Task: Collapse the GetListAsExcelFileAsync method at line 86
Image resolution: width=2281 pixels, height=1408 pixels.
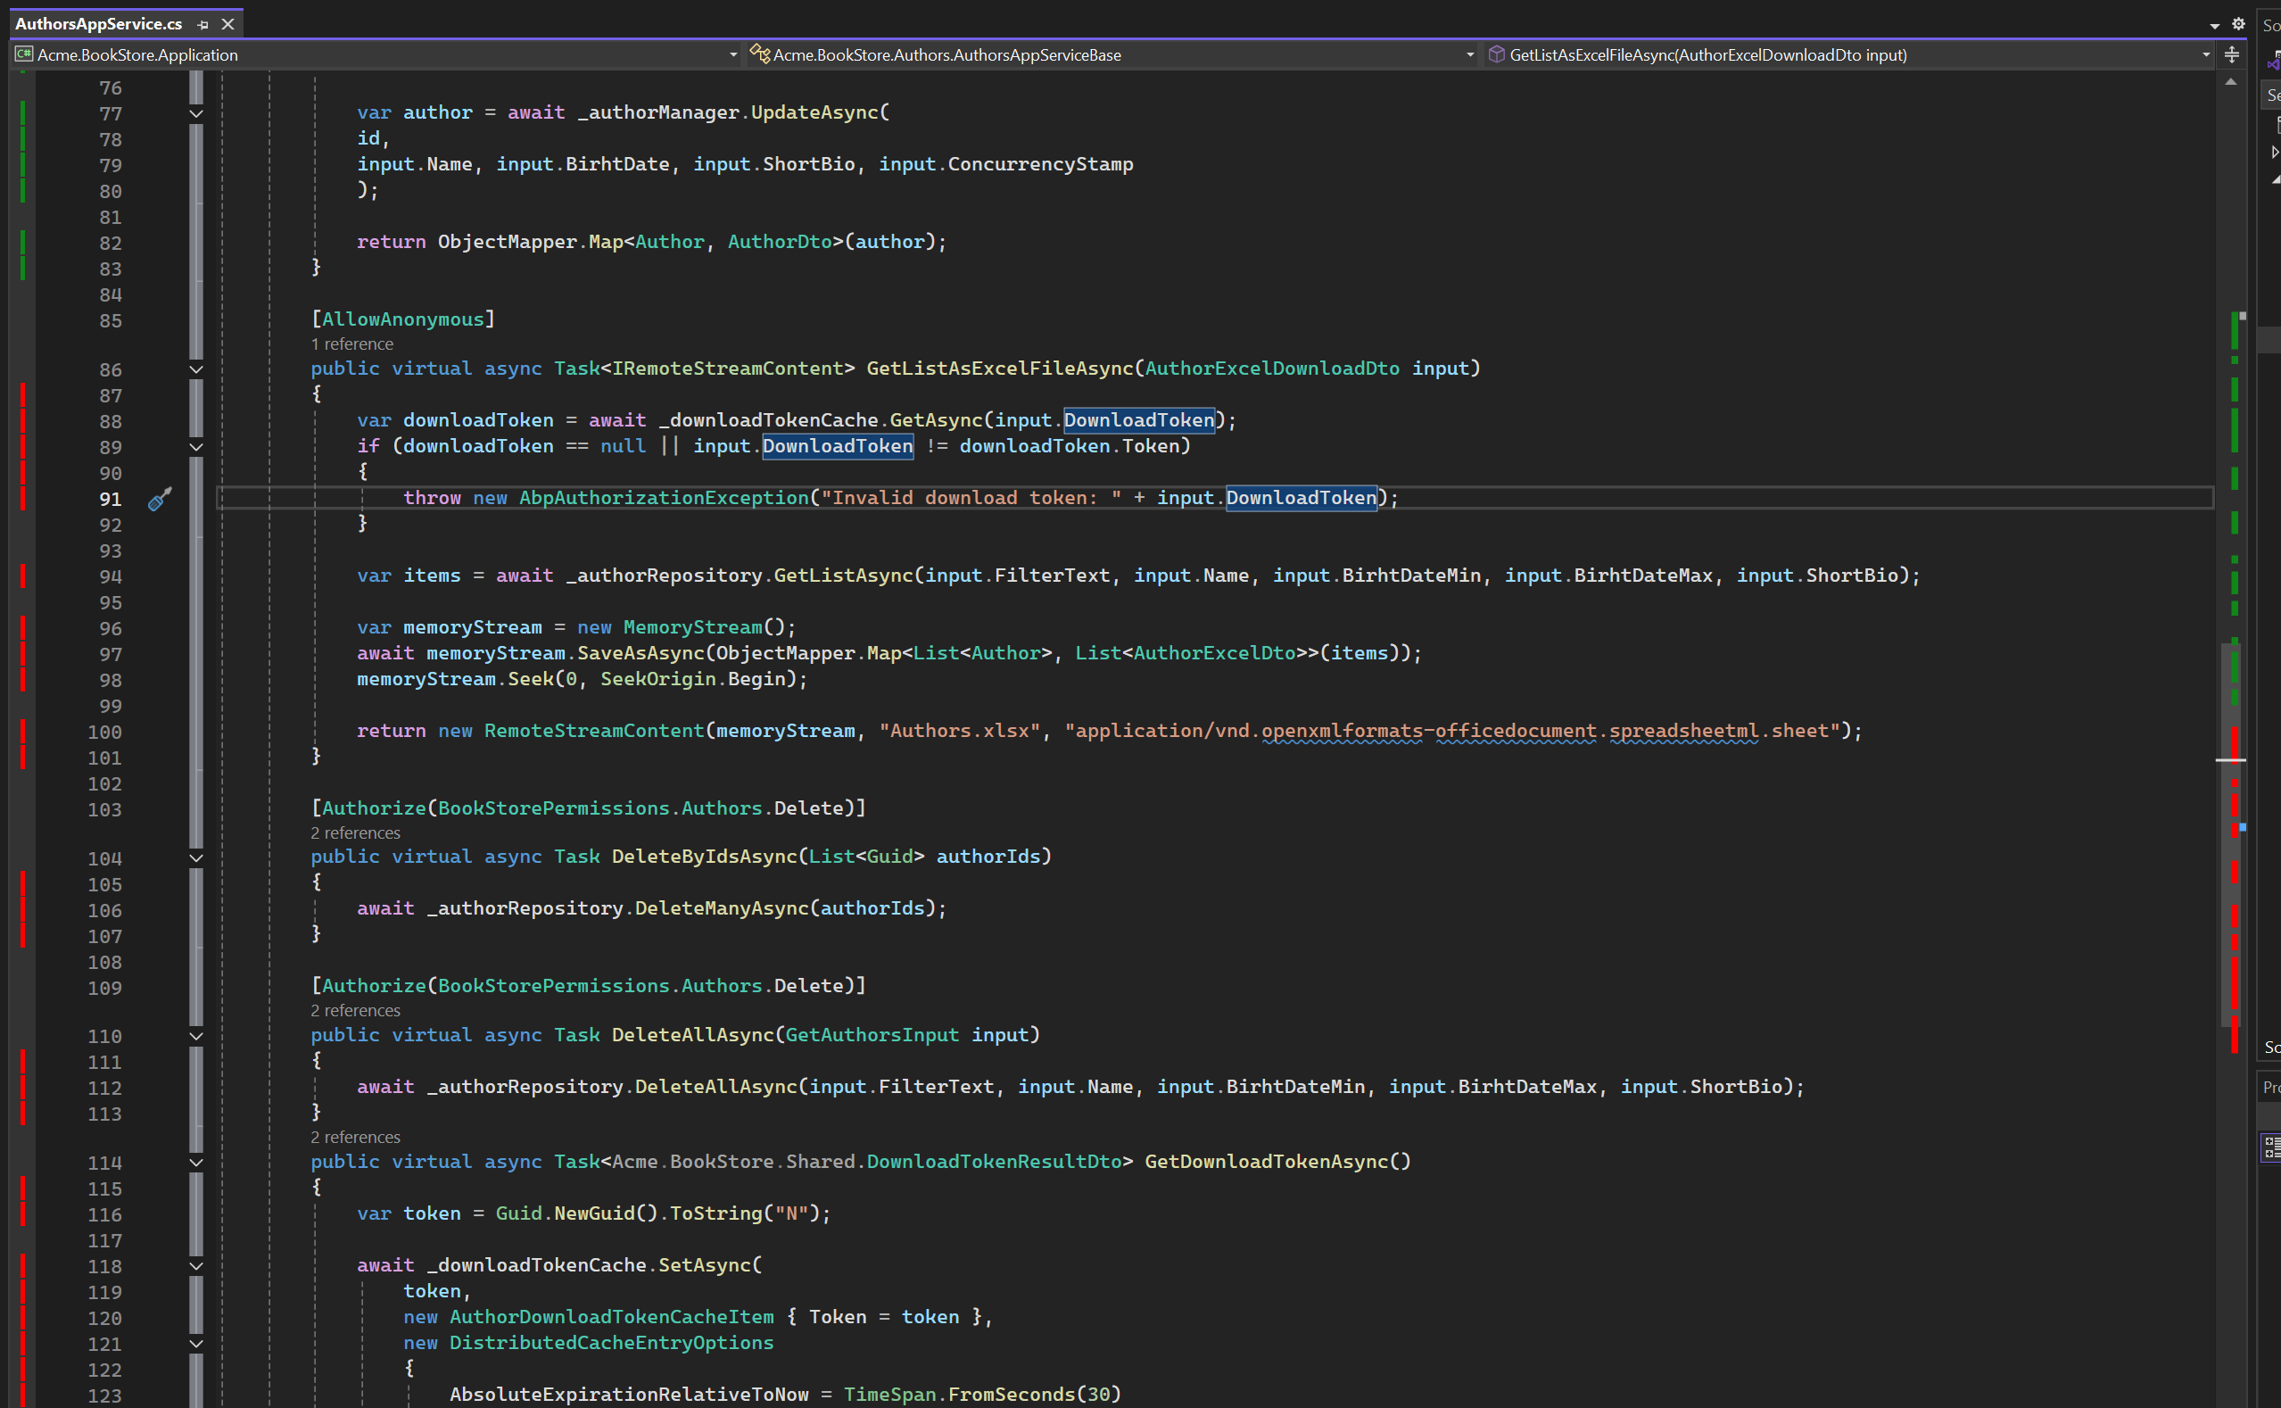Action: coord(196,369)
